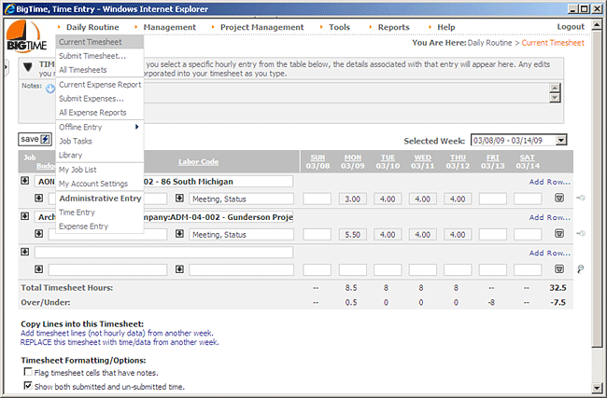This screenshot has width=607, height=398.
Task: Select Time Entry under Administrative Entry
Action: click(x=100, y=213)
